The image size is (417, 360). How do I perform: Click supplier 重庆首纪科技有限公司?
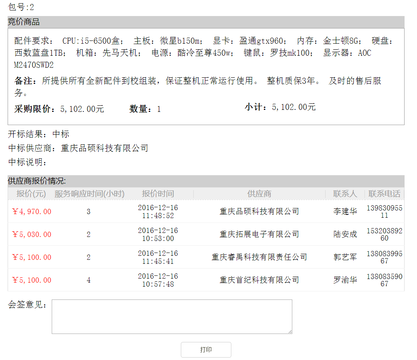[x=259, y=280]
